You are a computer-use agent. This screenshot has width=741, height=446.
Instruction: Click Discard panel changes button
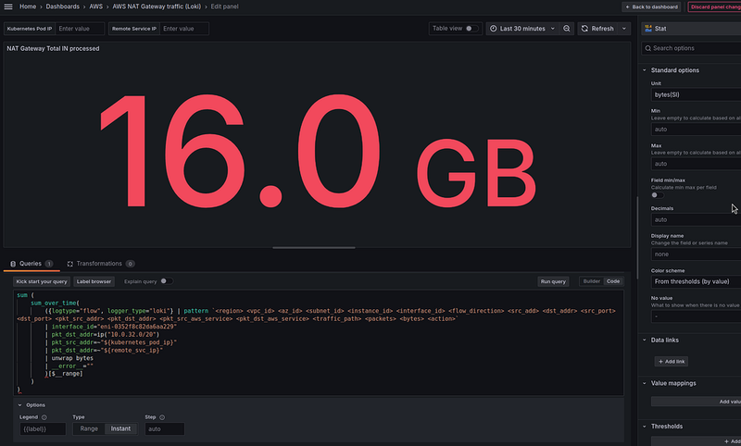click(x=714, y=6)
